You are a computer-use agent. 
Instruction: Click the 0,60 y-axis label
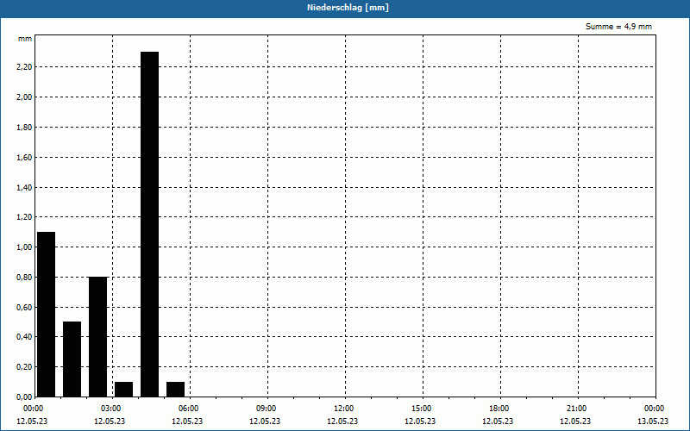25,307
